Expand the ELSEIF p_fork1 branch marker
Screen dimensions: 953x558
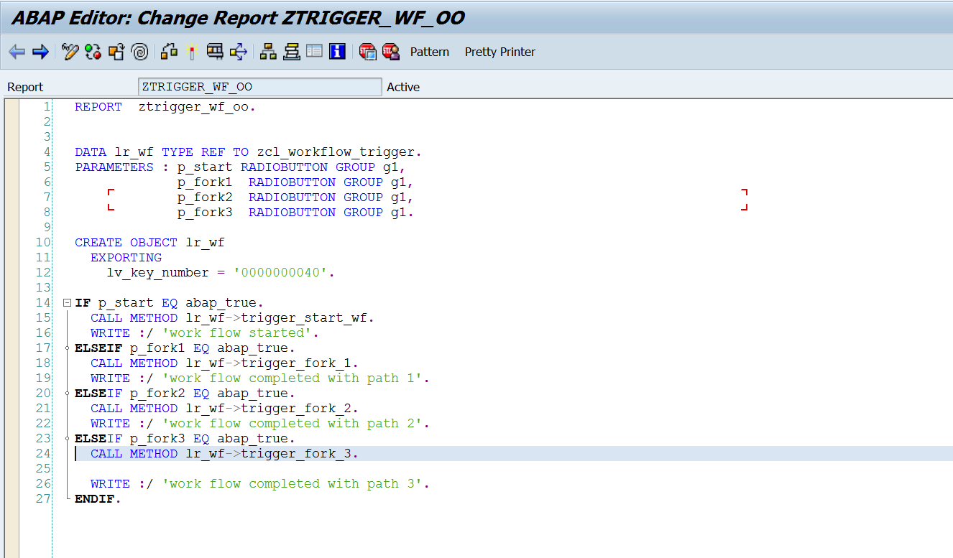67,348
